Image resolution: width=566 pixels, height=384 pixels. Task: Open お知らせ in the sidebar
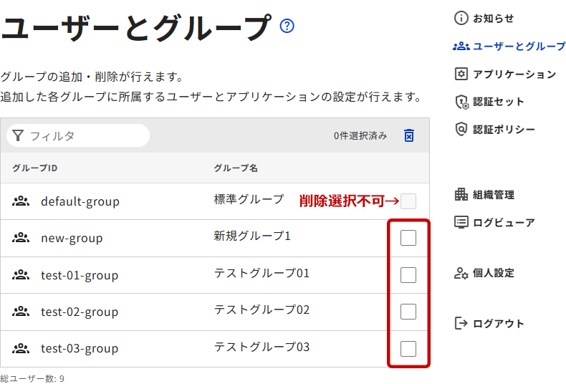pos(493,19)
